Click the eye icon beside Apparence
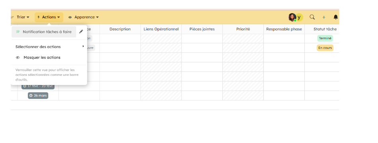The image size is (378, 143). [x=70, y=17]
